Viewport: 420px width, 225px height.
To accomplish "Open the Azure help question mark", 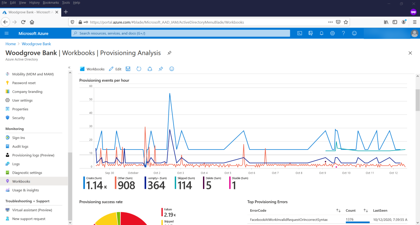I will [x=343, y=34].
